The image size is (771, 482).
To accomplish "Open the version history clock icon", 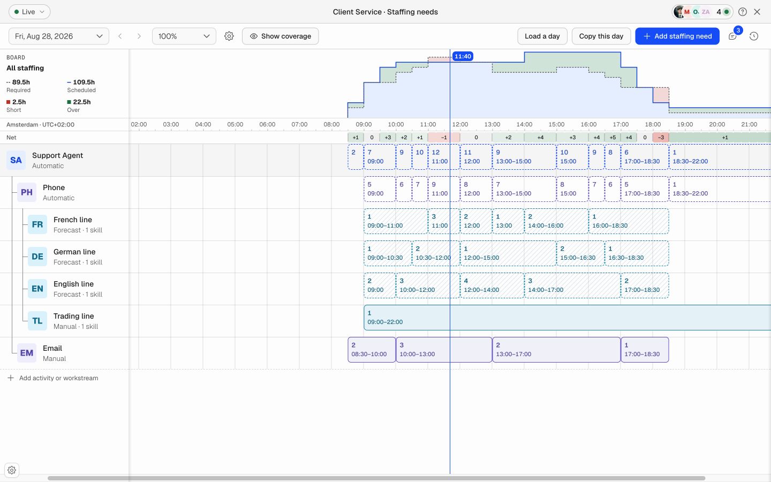I will (754, 36).
